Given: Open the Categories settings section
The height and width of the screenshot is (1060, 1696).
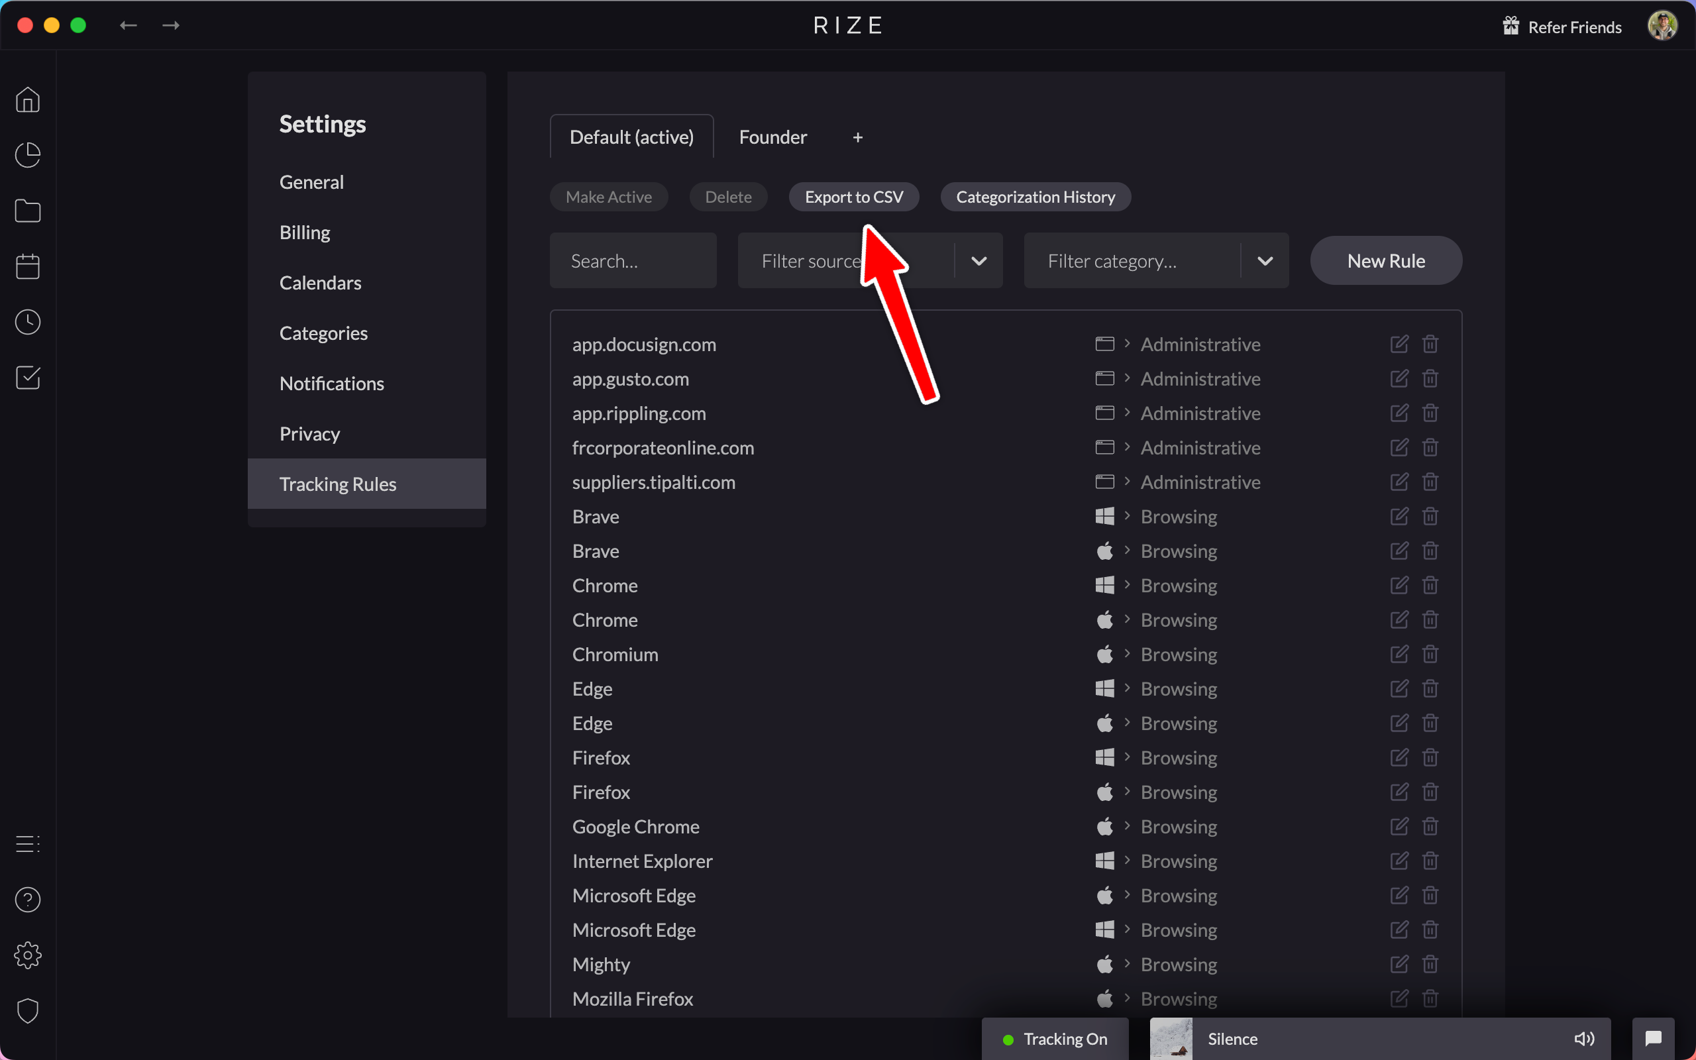Looking at the screenshot, I should click(x=323, y=333).
